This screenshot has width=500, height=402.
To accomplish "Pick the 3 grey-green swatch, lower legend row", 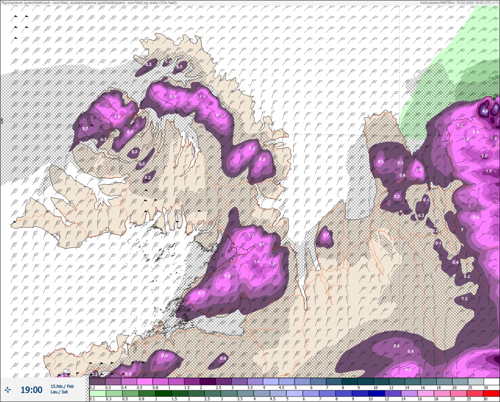I will click(x=229, y=393).
